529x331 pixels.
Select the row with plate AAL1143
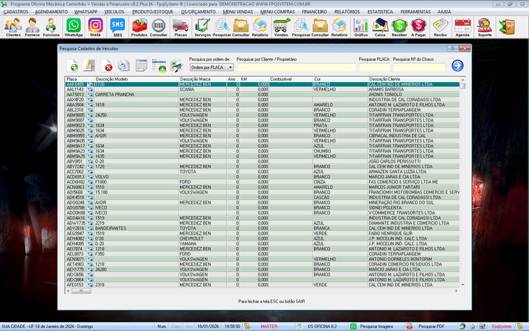coord(75,89)
